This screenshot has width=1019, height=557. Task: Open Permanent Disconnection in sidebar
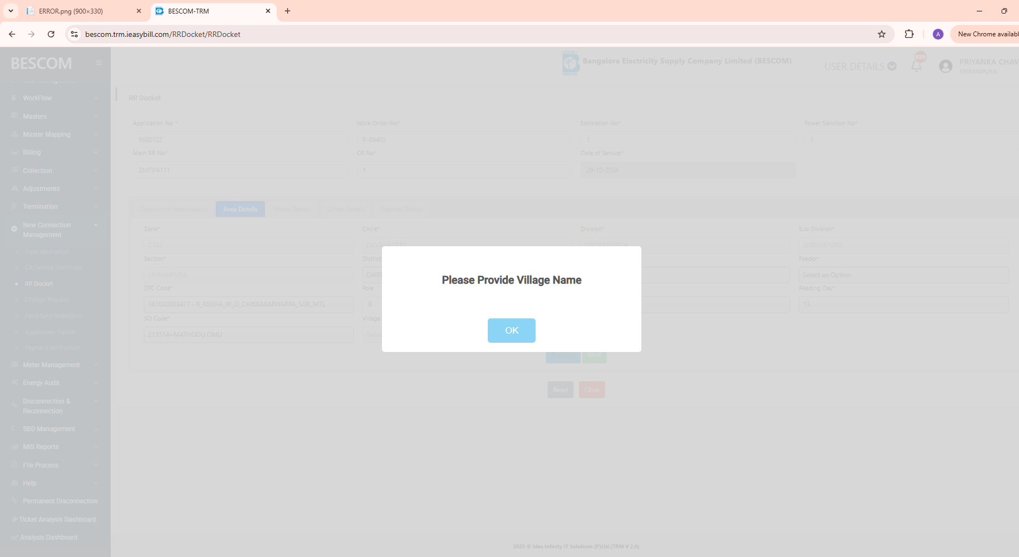pos(60,501)
